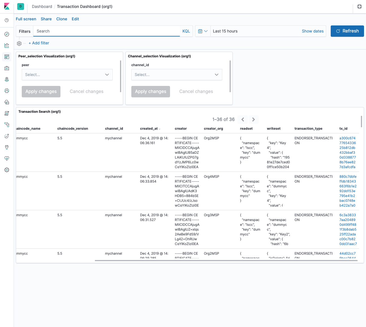
Task: Click Last 15 hours time range
Action: 225,31
